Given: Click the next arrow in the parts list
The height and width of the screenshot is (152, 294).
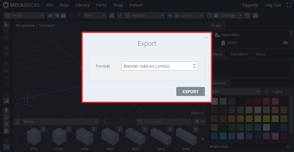Looking at the screenshot, I should [x=203, y=139].
